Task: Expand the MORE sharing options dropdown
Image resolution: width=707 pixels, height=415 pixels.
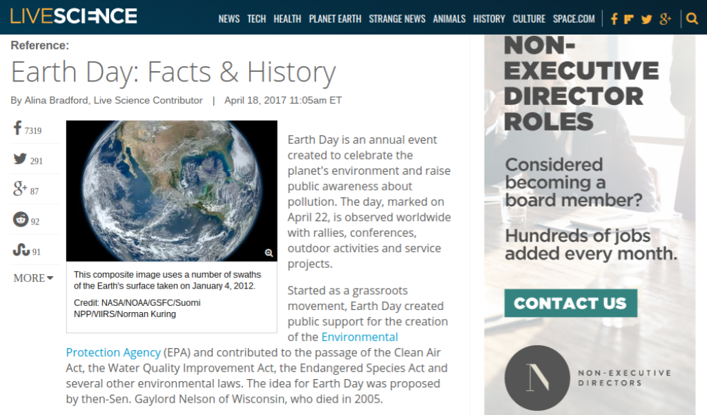Action: (33, 278)
